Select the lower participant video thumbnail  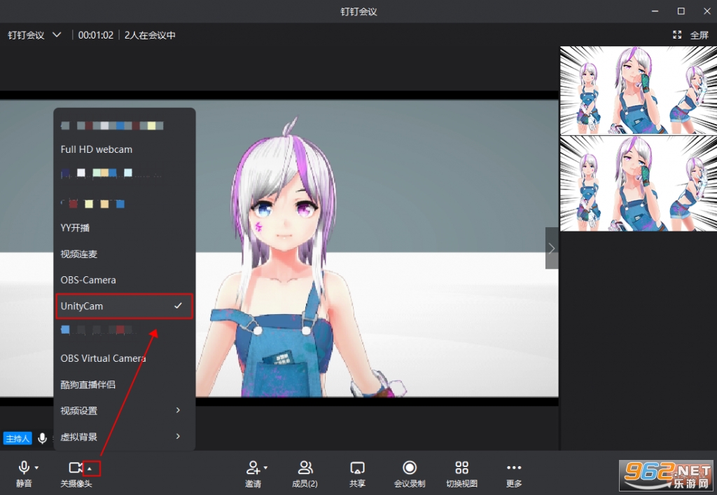click(639, 184)
